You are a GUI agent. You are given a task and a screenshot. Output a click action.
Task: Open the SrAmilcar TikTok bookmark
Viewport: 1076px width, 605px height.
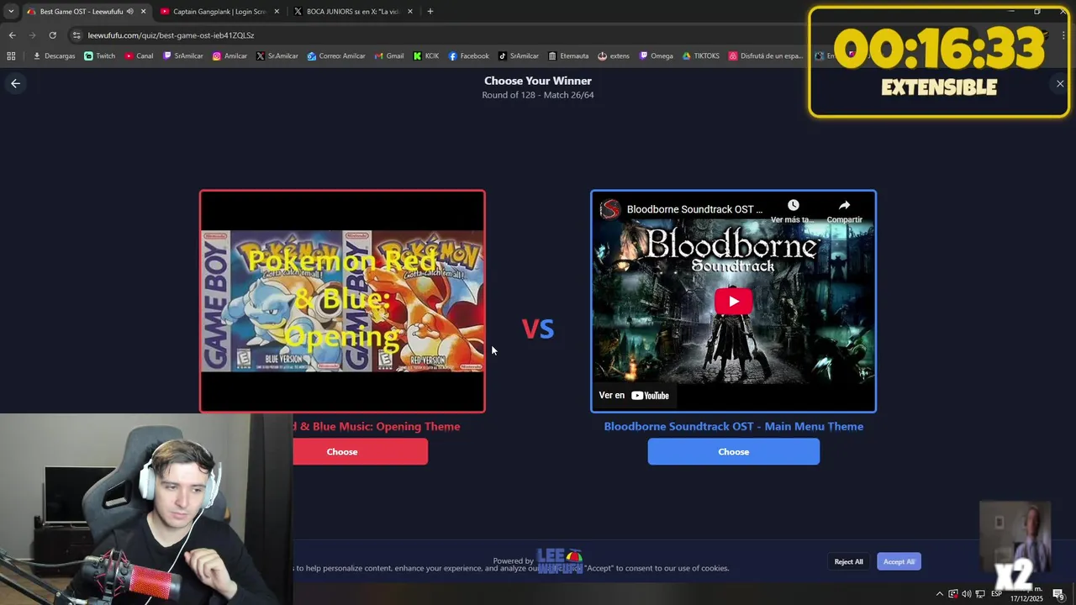[519, 56]
